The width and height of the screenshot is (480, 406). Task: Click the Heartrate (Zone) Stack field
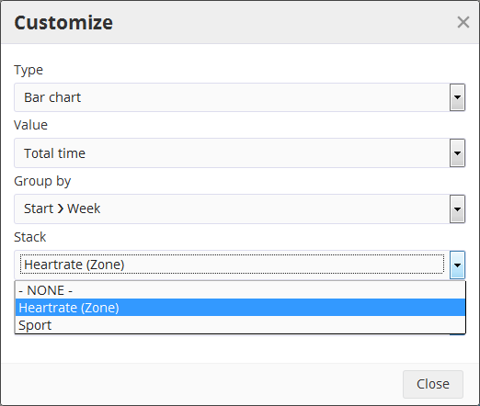point(232,265)
